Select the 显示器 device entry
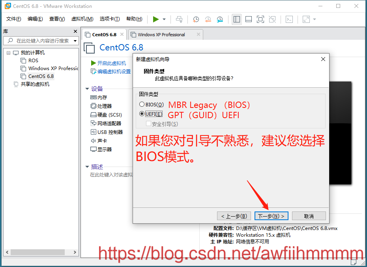The width and height of the screenshot is (367, 267). click(x=101, y=149)
